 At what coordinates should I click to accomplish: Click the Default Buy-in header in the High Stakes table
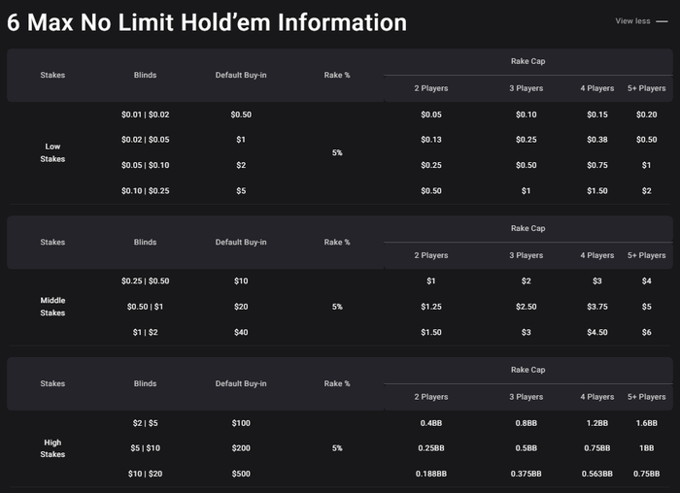(241, 383)
